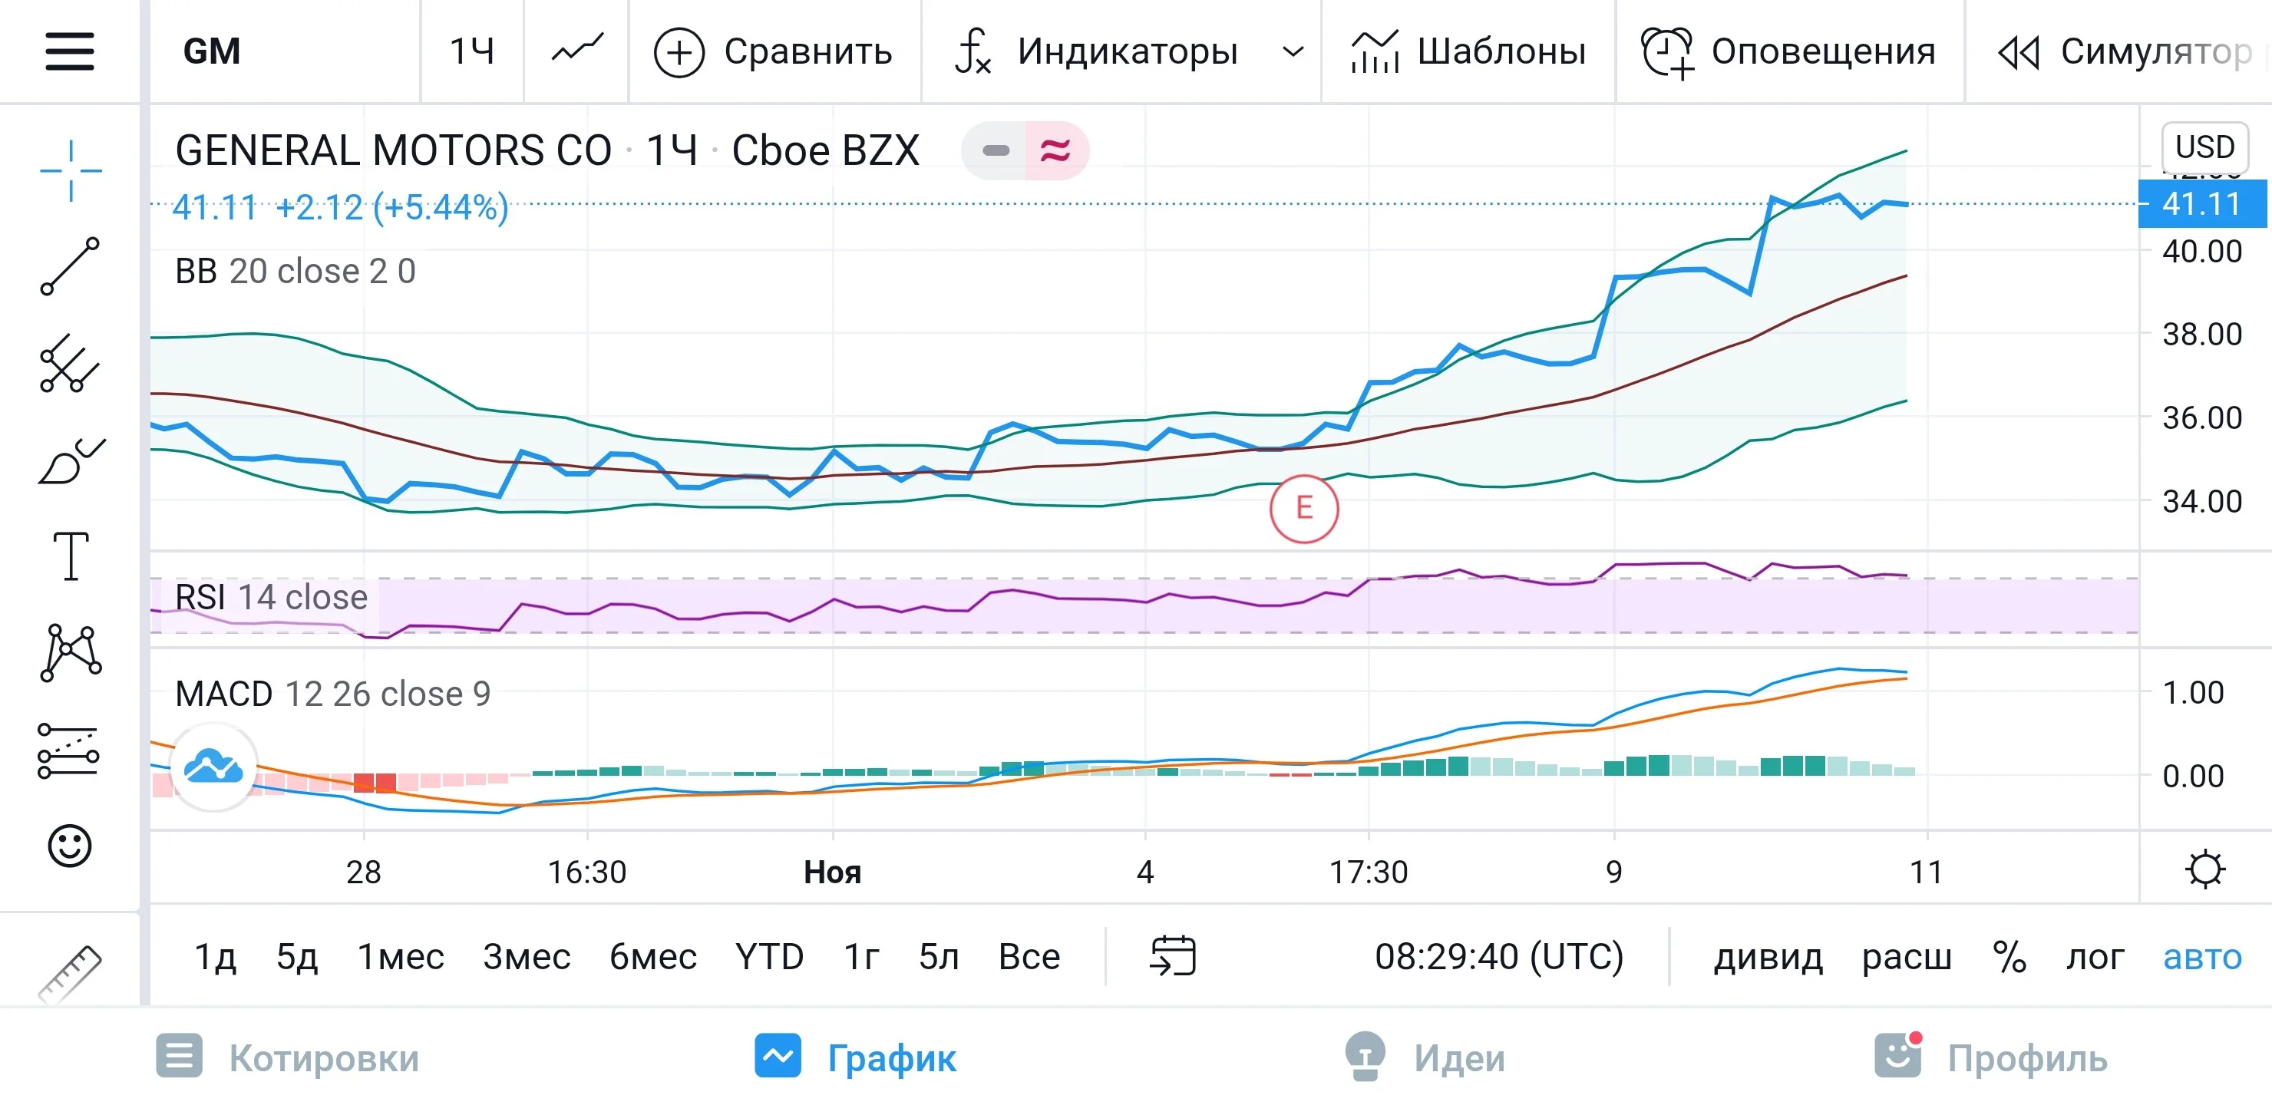The image size is (2272, 1105).
Task: Select the ruler measure tool
Action: pyautogui.click(x=71, y=974)
